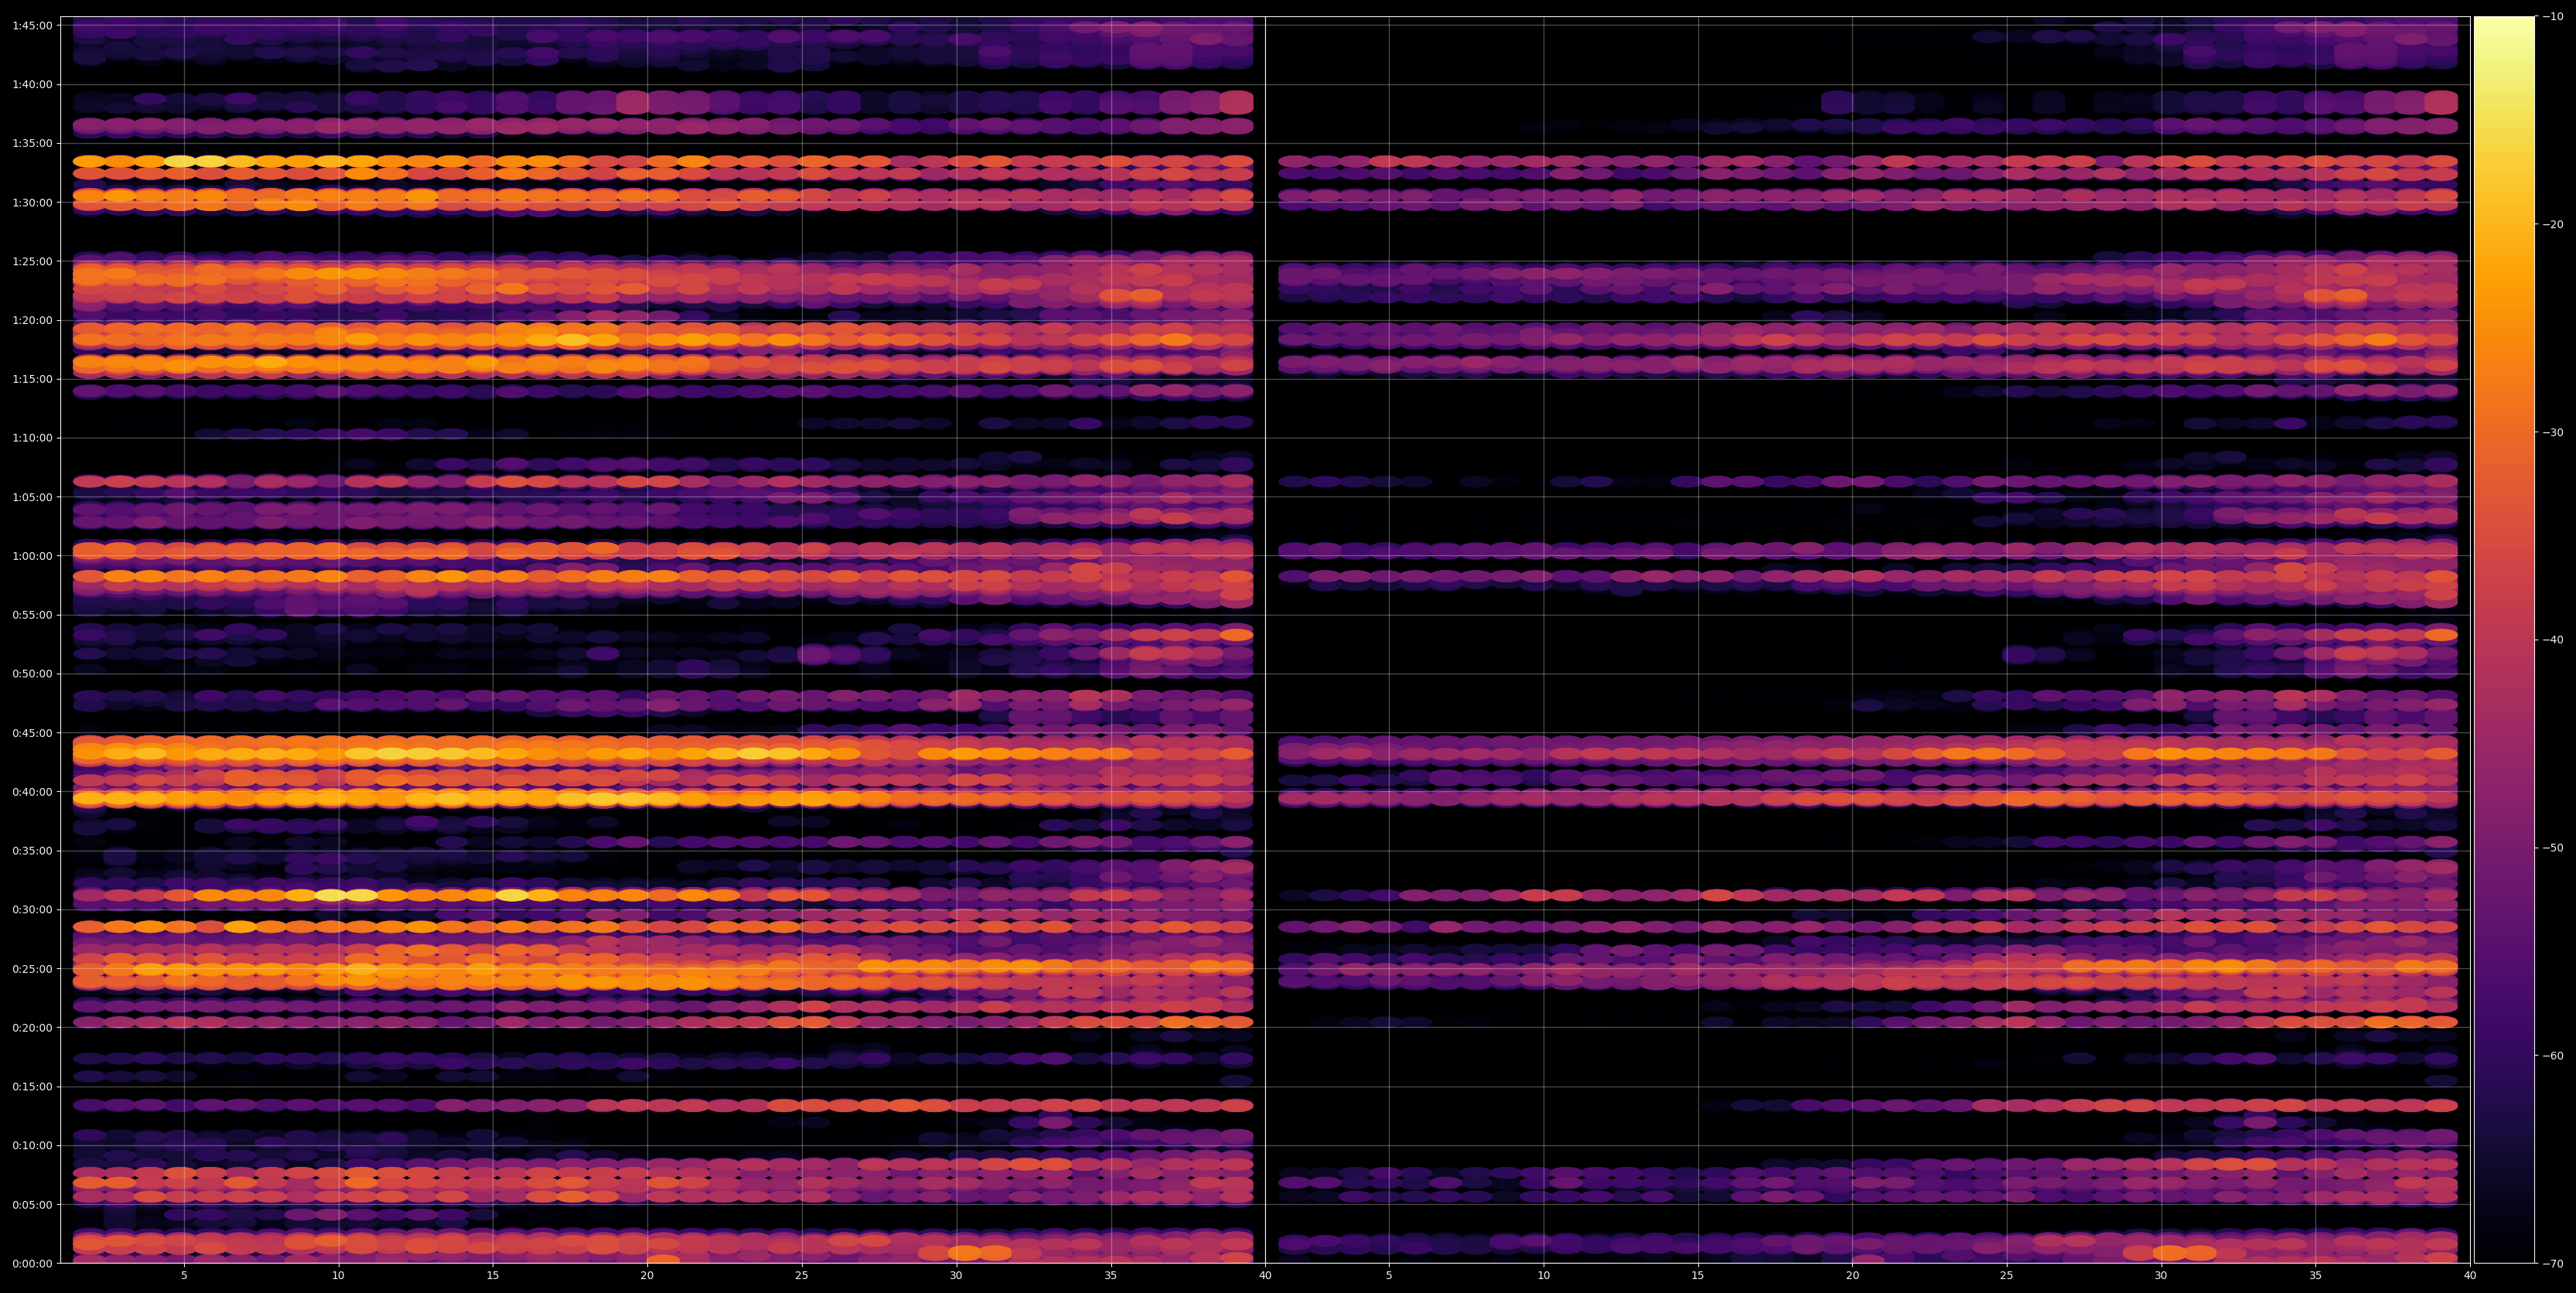Click tick label 30 below the right heatmap
Image resolution: width=2576 pixels, height=1293 pixels.
(x=2161, y=1275)
